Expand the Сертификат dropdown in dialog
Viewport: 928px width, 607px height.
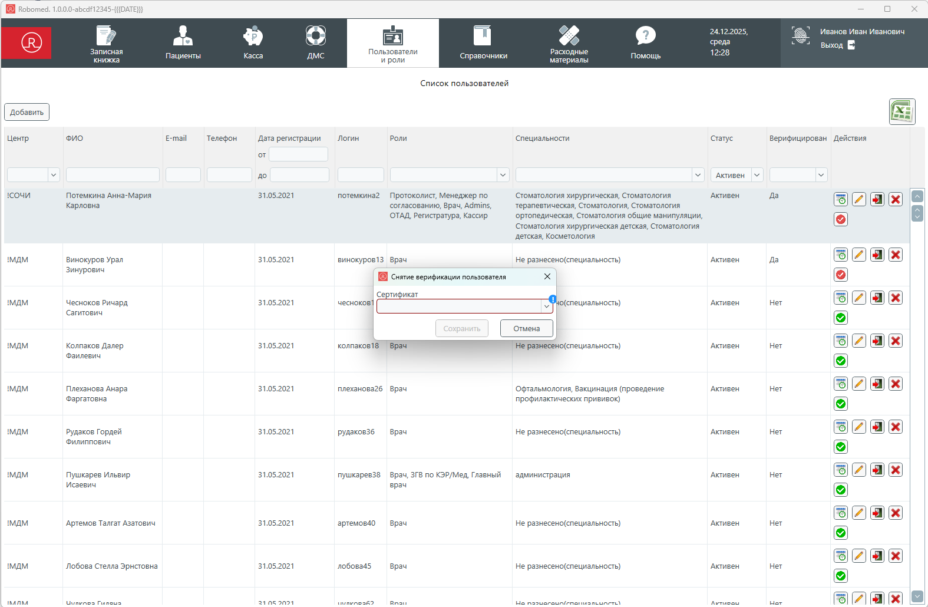pos(546,306)
